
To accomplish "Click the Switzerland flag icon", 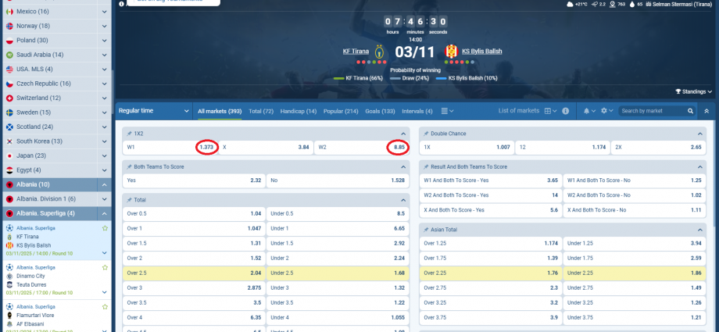I will click(x=9, y=98).
